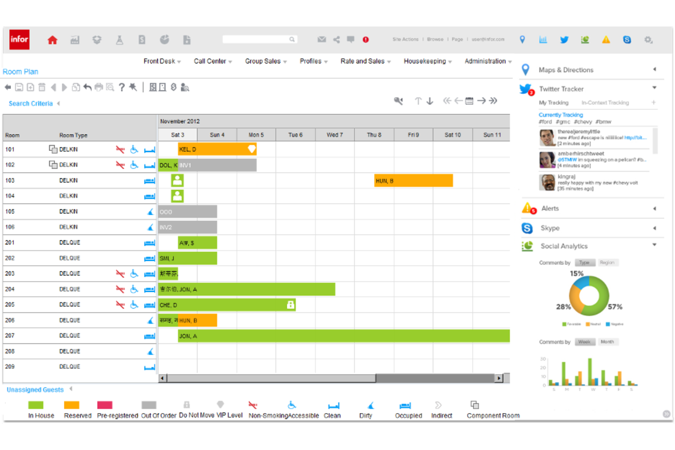Select the Month tab in Comments by chart
The image size is (675, 450).
[x=608, y=341]
